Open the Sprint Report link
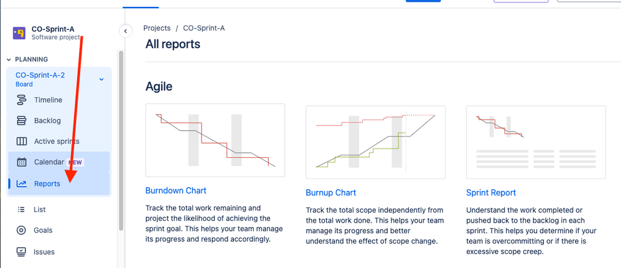The image size is (621, 268). pyautogui.click(x=491, y=193)
